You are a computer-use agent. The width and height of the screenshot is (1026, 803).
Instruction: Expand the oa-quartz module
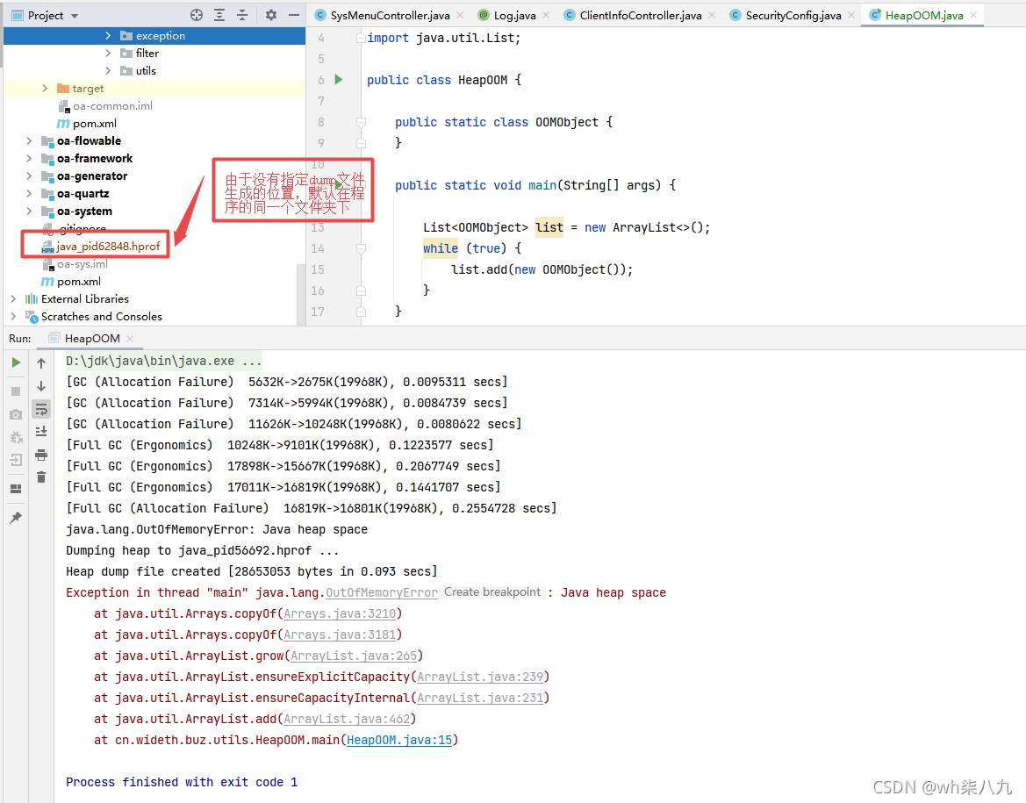tap(29, 194)
